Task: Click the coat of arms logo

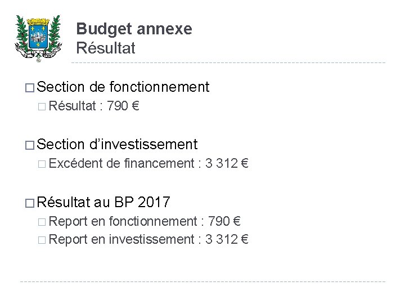Action: coord(39,37)
